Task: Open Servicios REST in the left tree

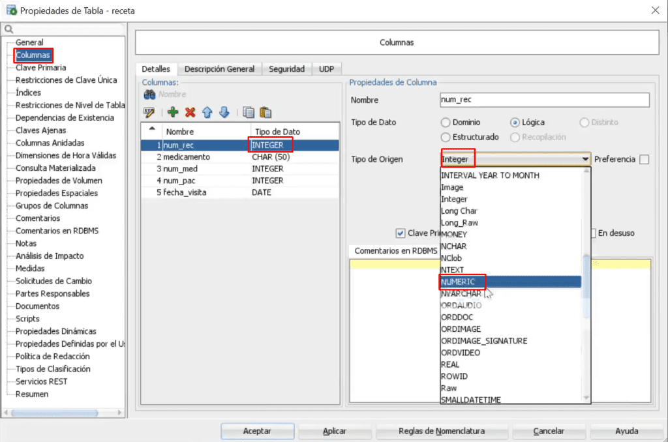Action: point(41,381)
